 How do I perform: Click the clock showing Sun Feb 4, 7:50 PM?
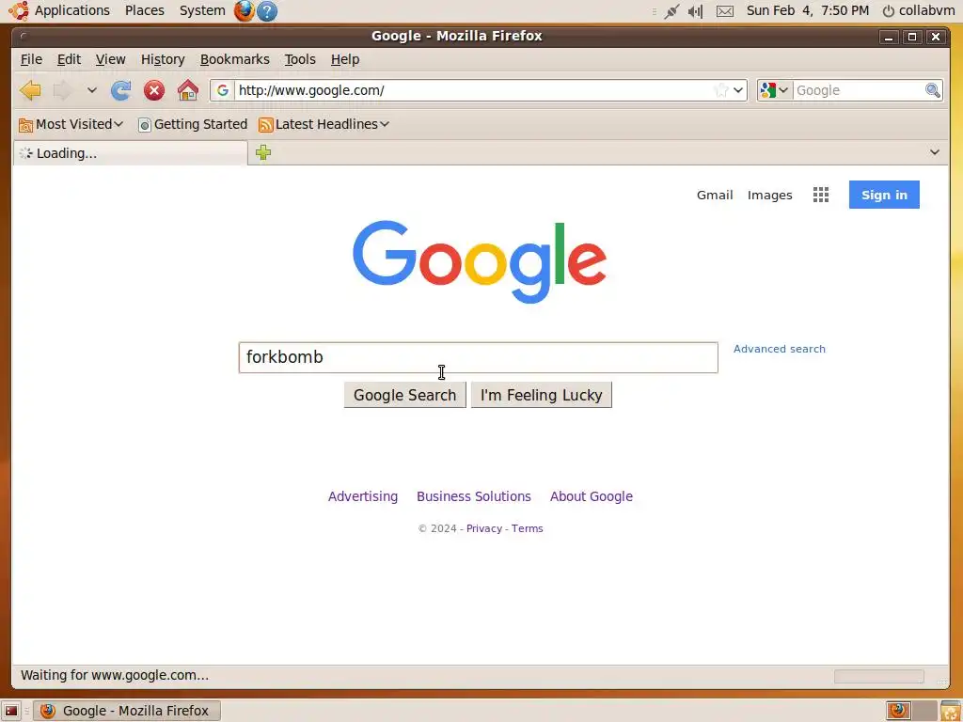point(808,10)
